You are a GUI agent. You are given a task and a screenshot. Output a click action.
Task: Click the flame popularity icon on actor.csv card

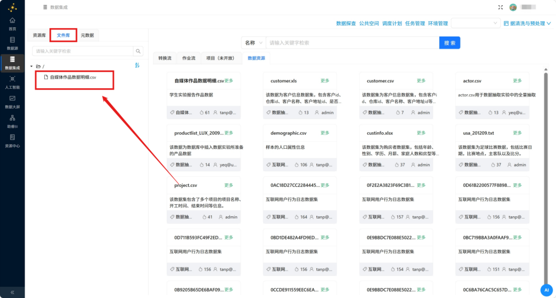[x=490, y=113]
